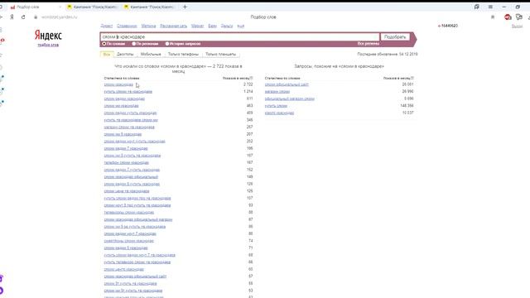Screen dimensions: 530x298
Task: Open the browser hamburger menu
Action: pyautogui.click(x=490, y=7)
